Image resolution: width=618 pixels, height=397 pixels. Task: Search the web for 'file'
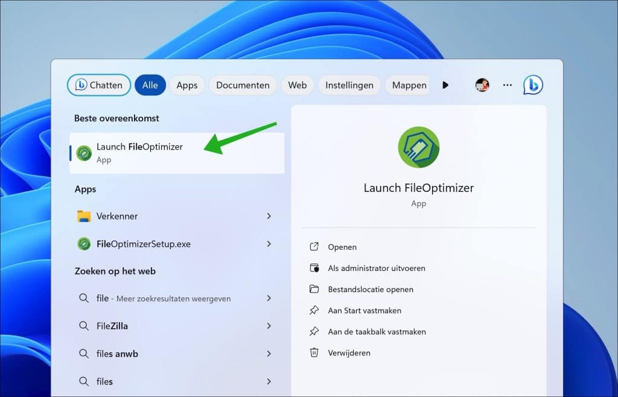pyautogui.click(x=177, y=299)
